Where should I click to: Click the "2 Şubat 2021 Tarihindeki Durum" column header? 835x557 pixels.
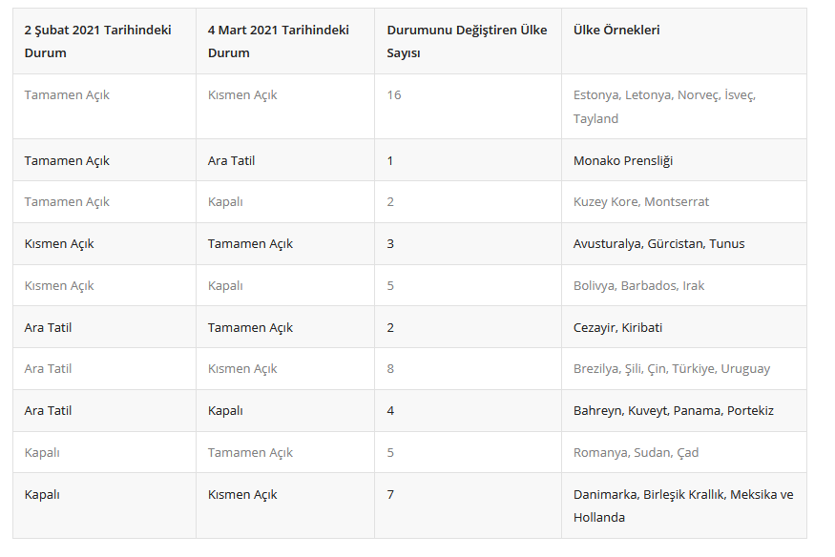click(98, 41)
